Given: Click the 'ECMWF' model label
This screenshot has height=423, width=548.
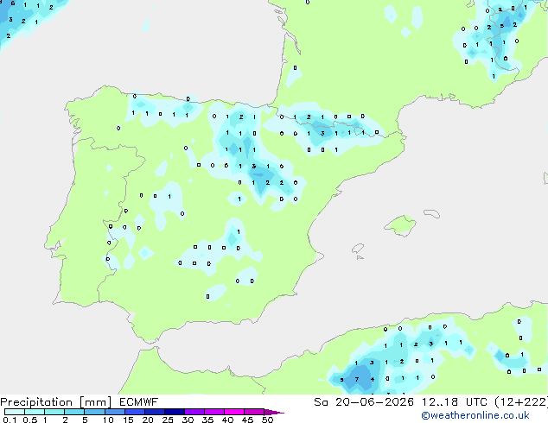Looking at the screenshot, I should 139,402.
